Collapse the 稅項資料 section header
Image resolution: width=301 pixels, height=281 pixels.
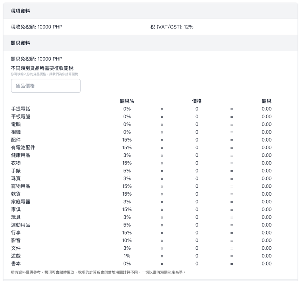click(x=20, y=11)
